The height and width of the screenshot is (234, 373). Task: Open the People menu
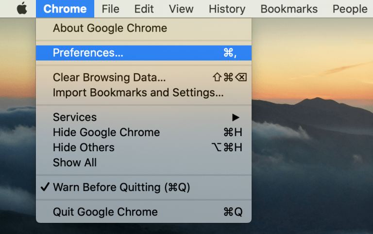pos(350,9)
